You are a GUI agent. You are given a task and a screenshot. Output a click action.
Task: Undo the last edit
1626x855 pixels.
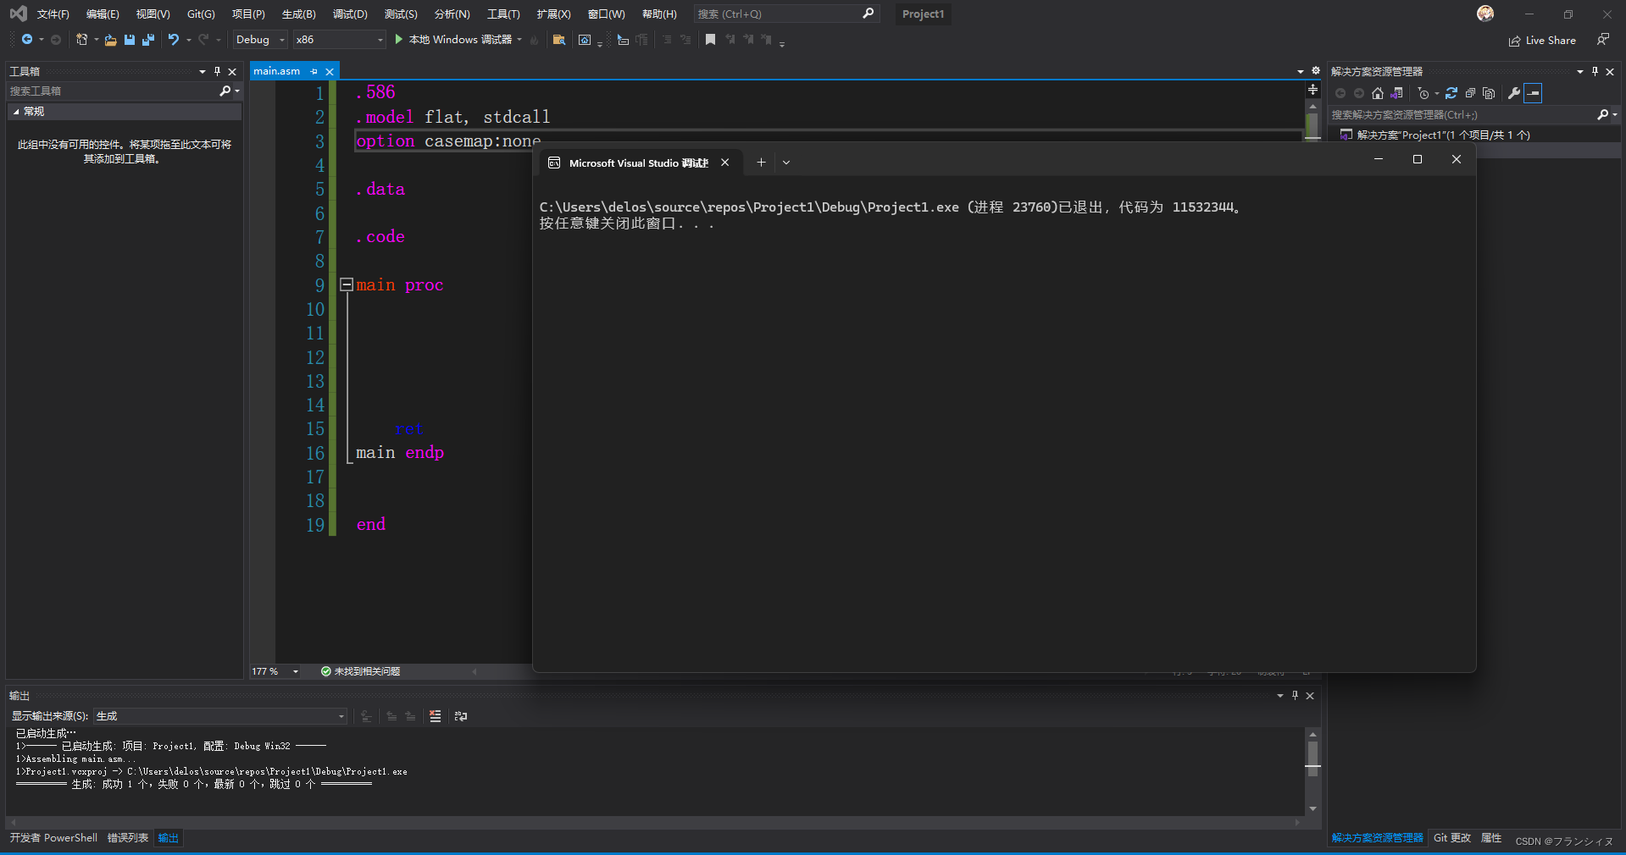coord(173,40)
